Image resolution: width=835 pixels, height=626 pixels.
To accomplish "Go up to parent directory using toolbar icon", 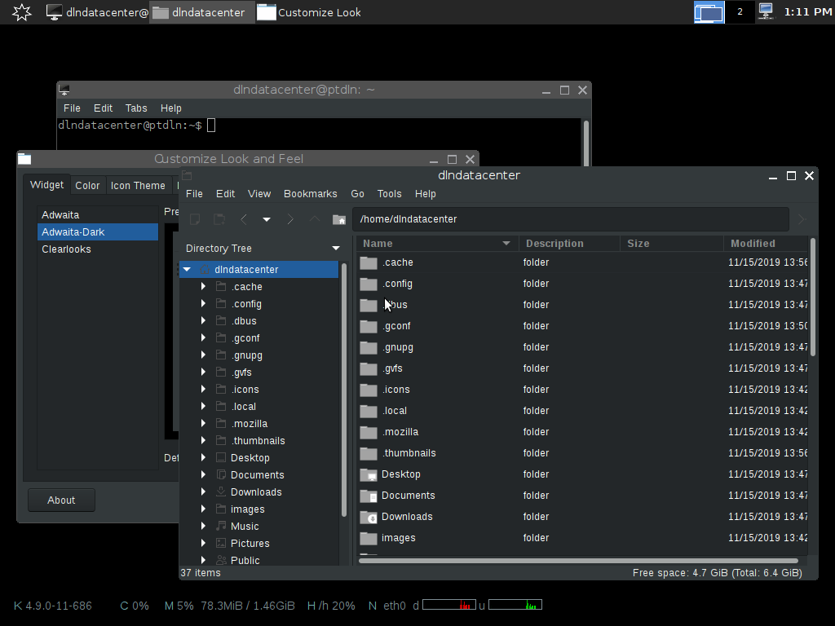I will point(314,218).
